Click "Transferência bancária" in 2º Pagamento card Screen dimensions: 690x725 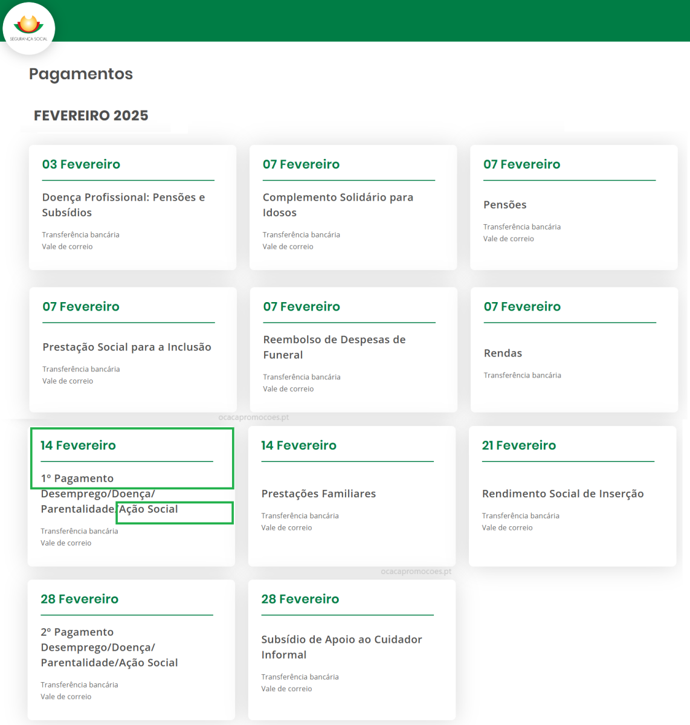pyautogui.click(x=79, y=685)
